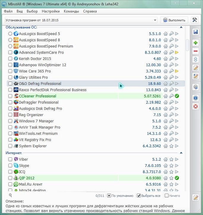Toggle the Выбрать все checkbox

pos(139,196)
